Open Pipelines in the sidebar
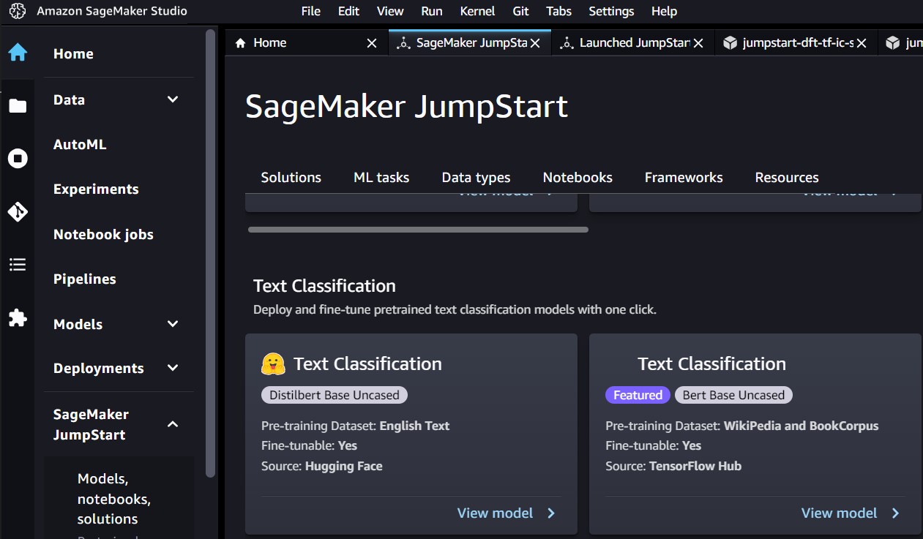The height and width of the screenshot is (539, 923). [x=85, y=279]
